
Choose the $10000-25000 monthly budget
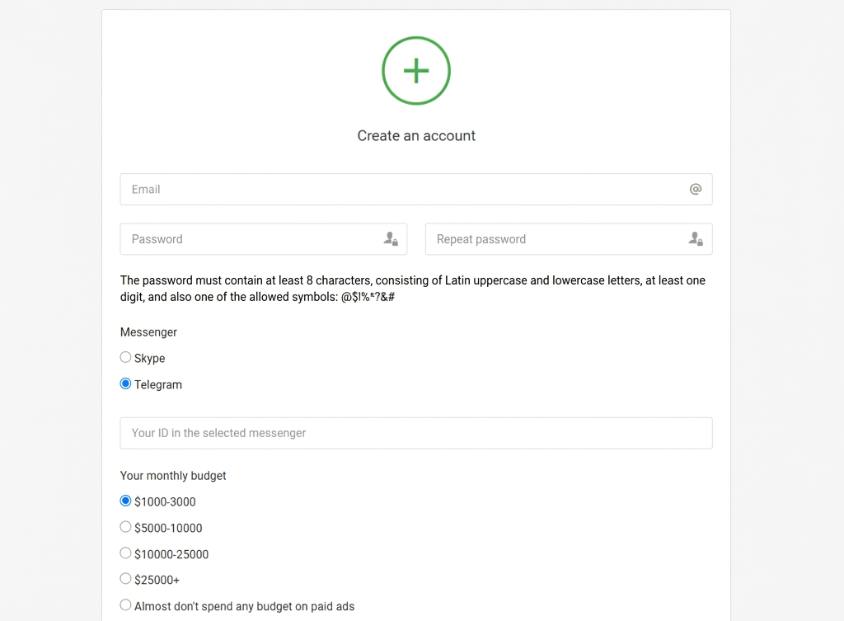click(x=125, y=553)
